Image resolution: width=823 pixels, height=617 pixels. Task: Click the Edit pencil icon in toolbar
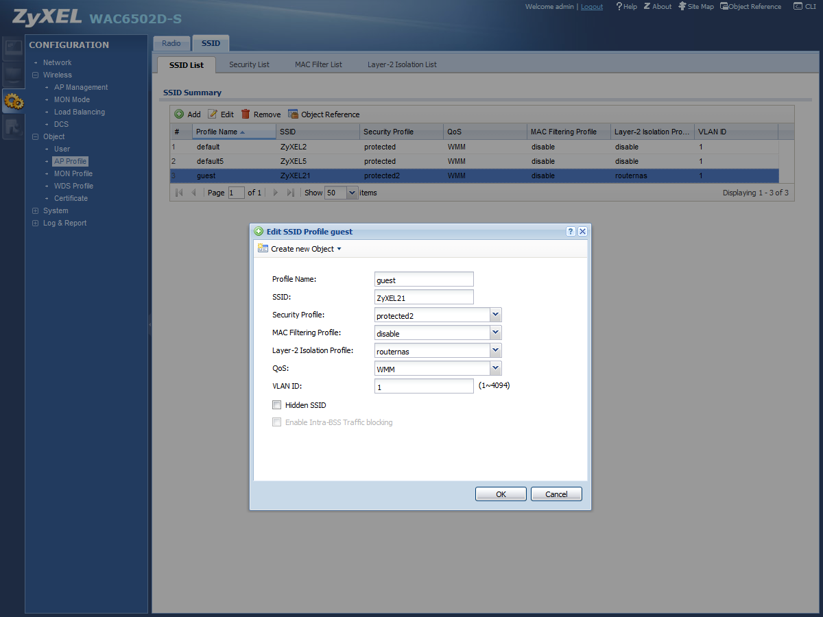point(213,114)
